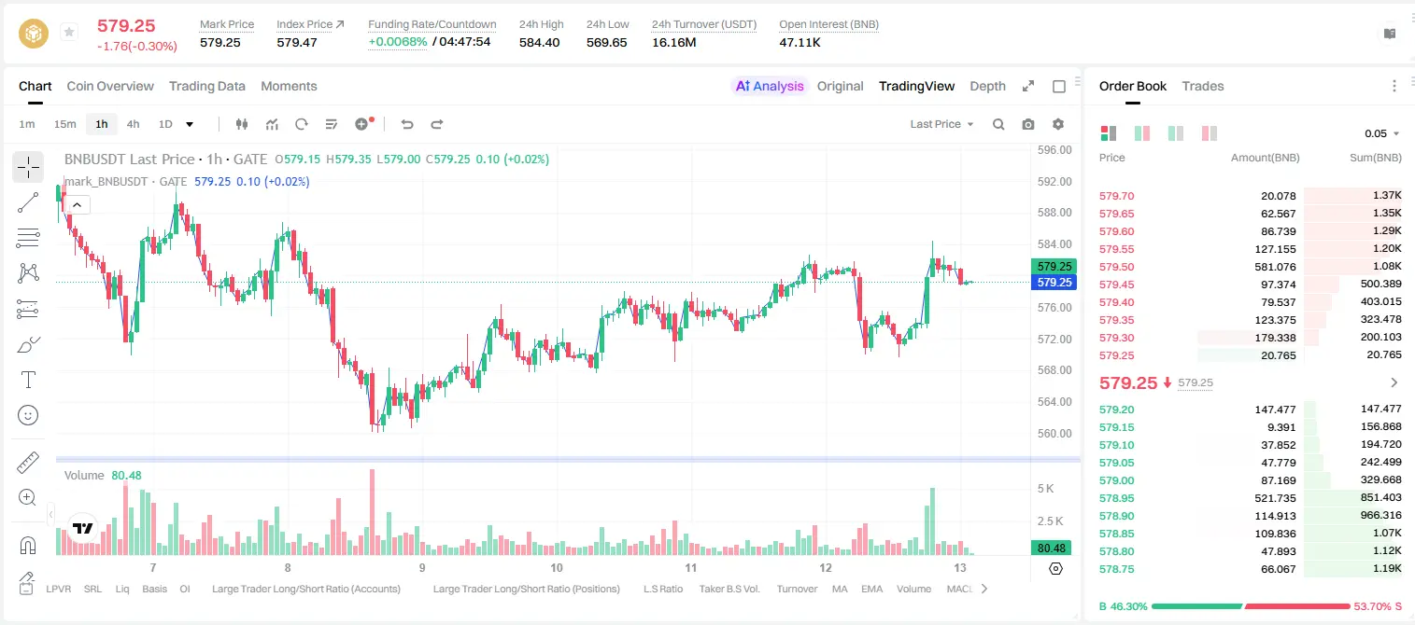Viewport: 1415px width, 625px height.
Task: Pick the text annotation tool
Action: (x=28, y=380)
